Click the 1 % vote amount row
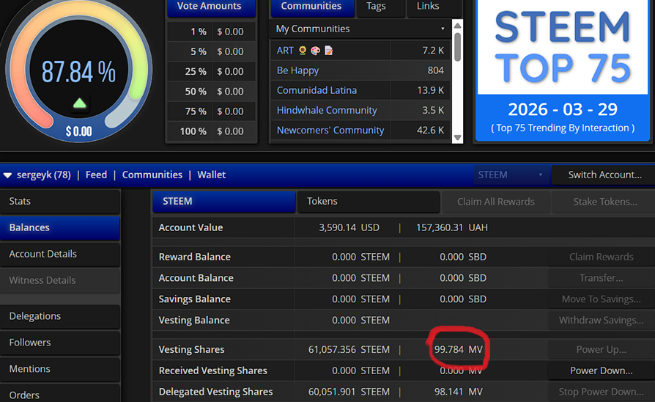 pos(211,32)
